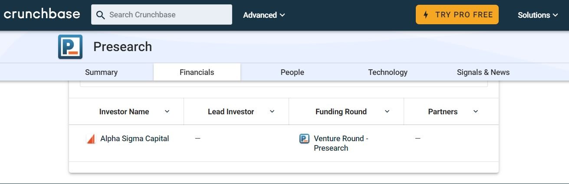This screenshot has height=184, width=569.
Task: Open the Solutions dropdown menu
Action: 538,15
